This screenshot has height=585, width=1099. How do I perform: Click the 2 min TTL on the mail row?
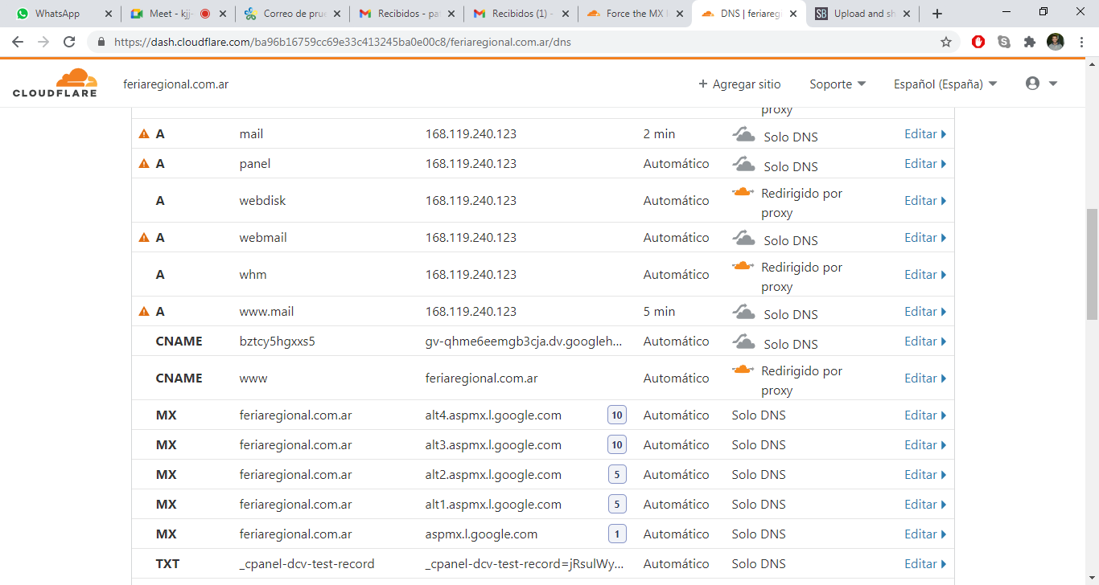[659, 134]
